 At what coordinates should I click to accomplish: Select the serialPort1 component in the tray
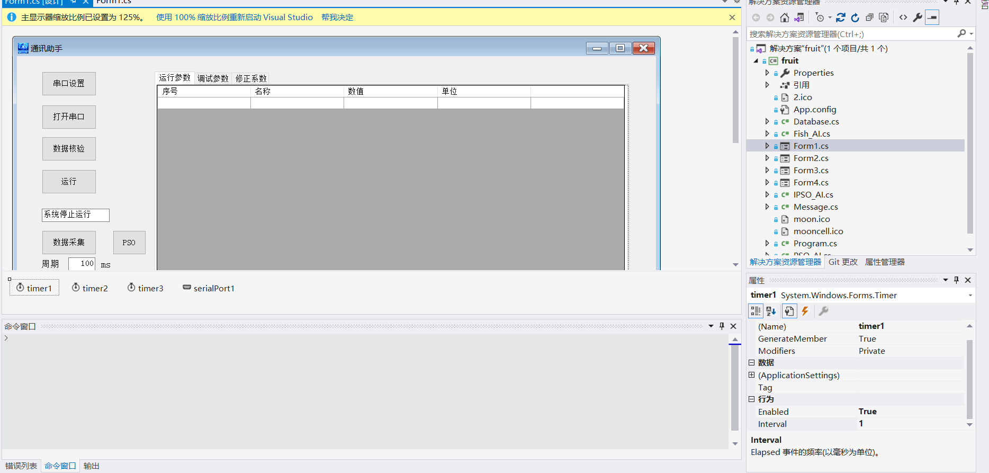[x=209, y=288]
